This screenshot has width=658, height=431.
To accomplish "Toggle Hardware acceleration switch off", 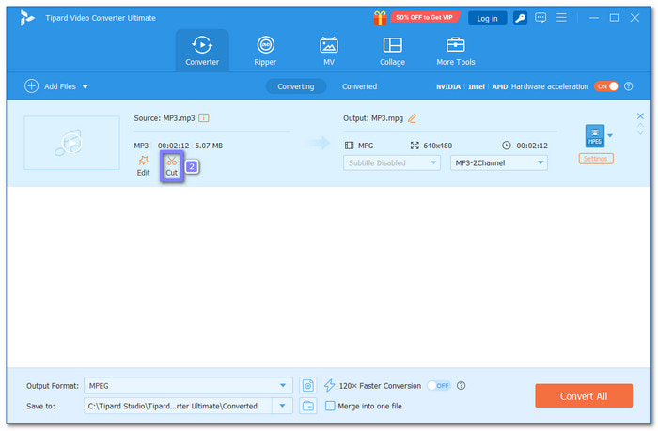I will click(x=605, y=86).
